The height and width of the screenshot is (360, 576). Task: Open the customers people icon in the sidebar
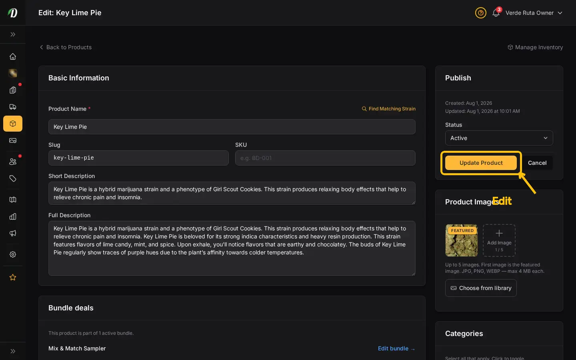13,162
